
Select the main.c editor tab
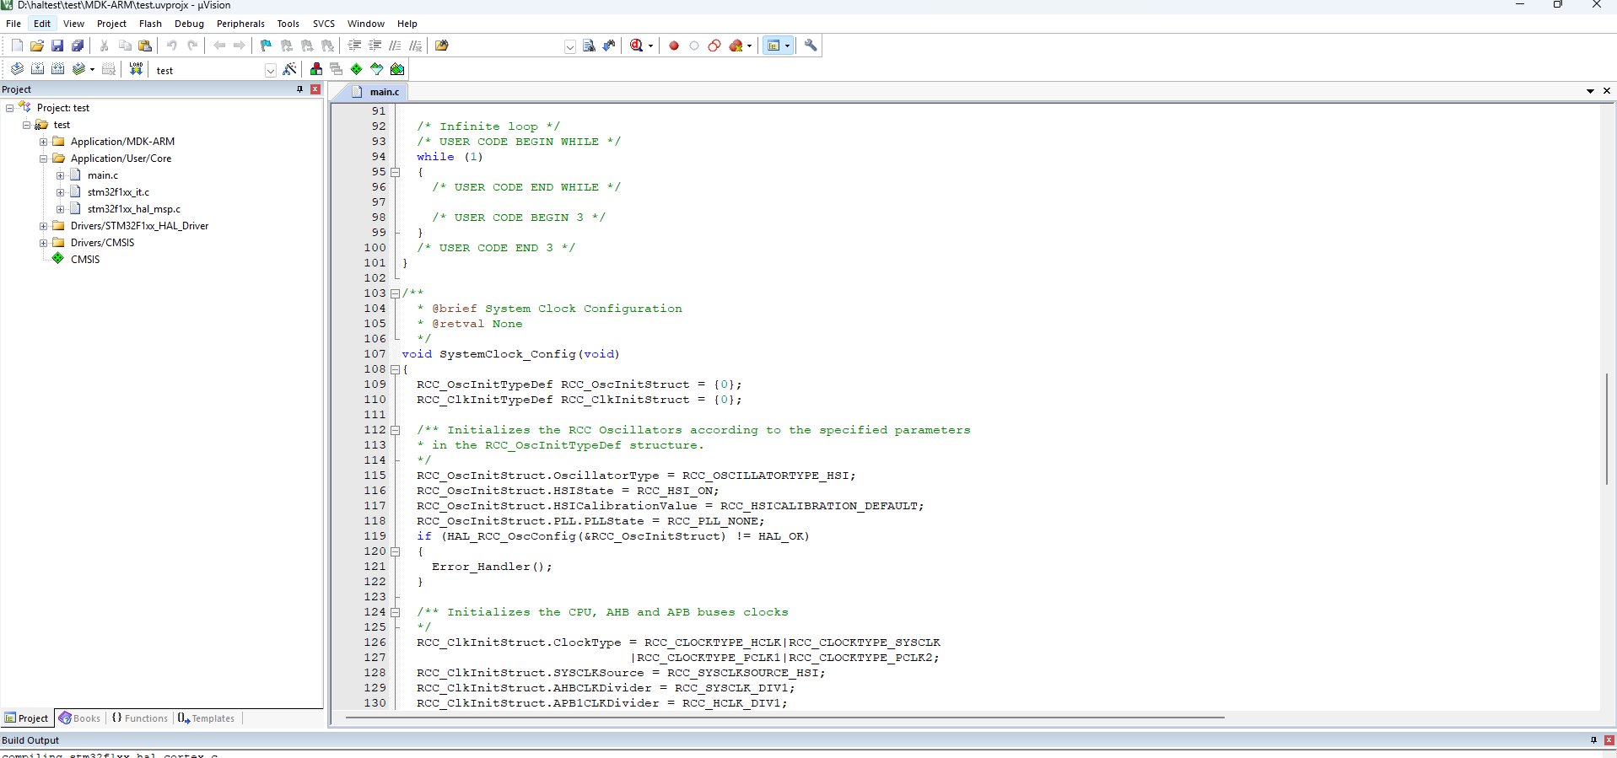[x=376, y=92]
